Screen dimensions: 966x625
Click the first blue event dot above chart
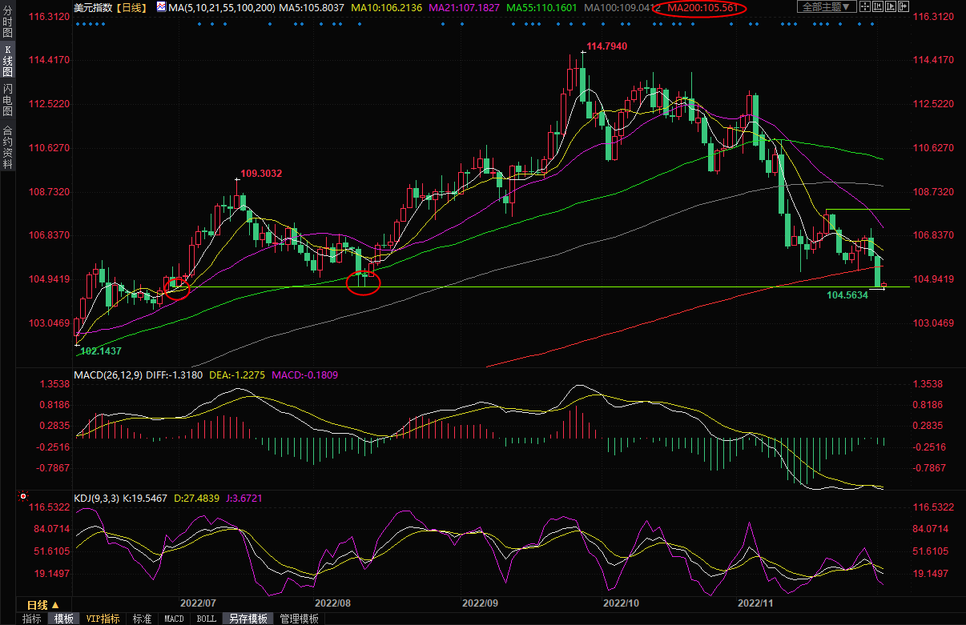(77, 23)
